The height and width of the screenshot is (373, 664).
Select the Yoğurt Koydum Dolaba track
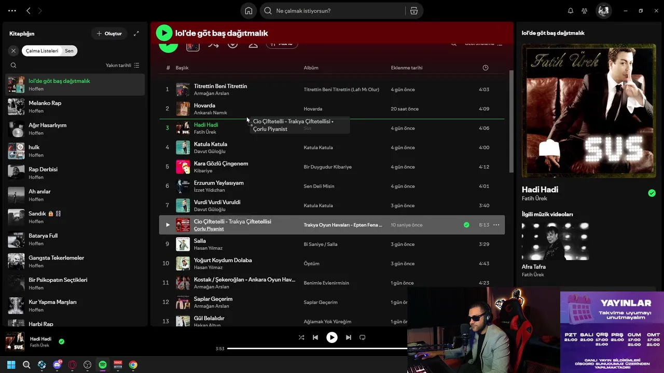click(331, 263)
